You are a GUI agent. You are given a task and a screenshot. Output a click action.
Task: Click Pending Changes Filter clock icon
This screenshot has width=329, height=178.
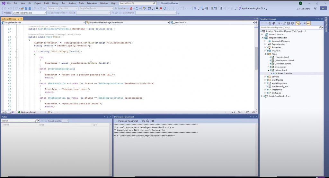coord(279,23)
